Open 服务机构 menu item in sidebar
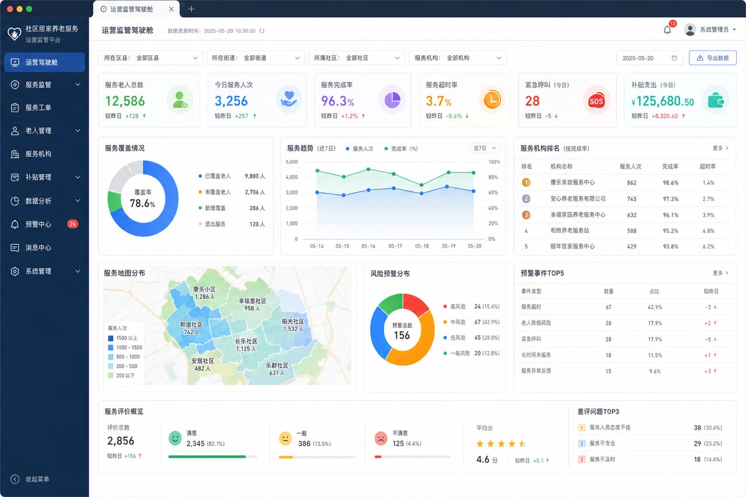 click(44, 154)
